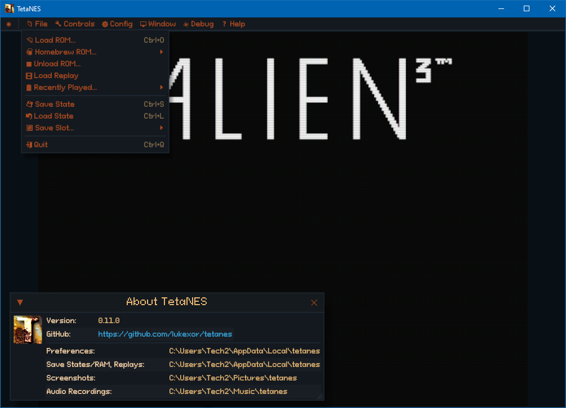Choose Unload ROM... menu entry
Viewport: 566px width, 408px height.
[57, 64]
